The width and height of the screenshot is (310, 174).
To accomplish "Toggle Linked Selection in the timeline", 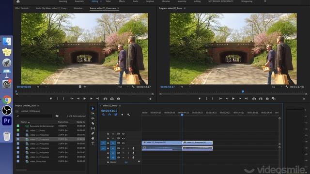I will (x=116, y=115).
